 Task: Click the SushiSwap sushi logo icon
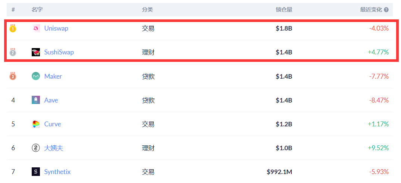tap(36, 52)
